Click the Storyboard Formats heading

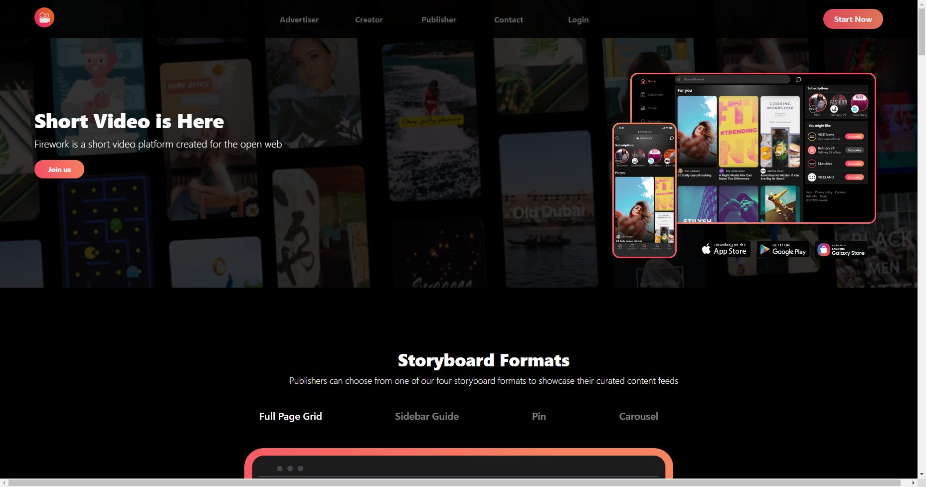click(x=484, y=360)
